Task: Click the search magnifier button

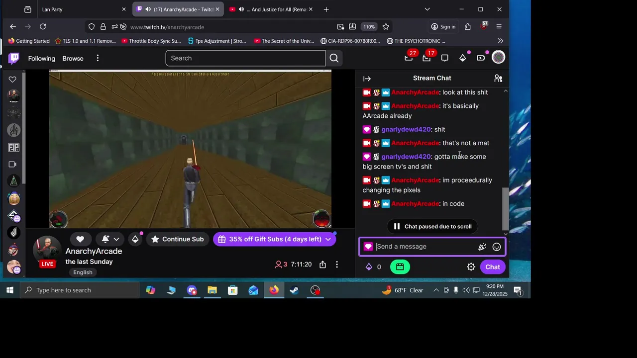Action: click(334, 58)
